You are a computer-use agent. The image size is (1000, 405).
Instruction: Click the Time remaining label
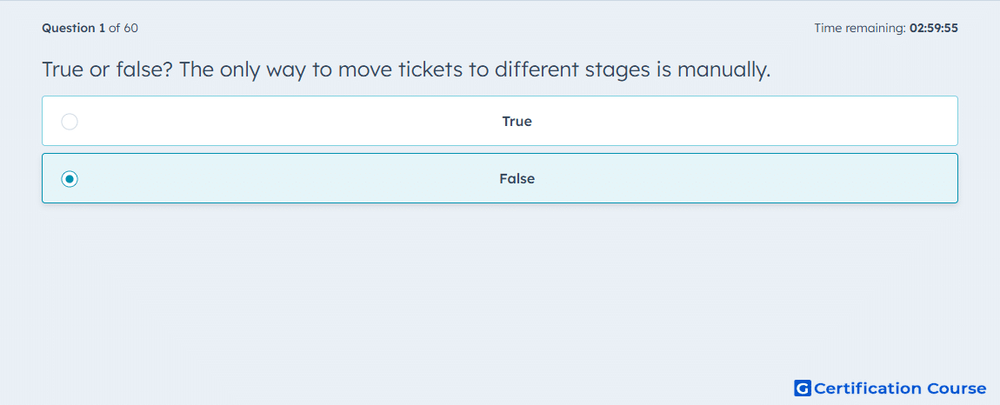pyautogui.click(x=860, y=28)
